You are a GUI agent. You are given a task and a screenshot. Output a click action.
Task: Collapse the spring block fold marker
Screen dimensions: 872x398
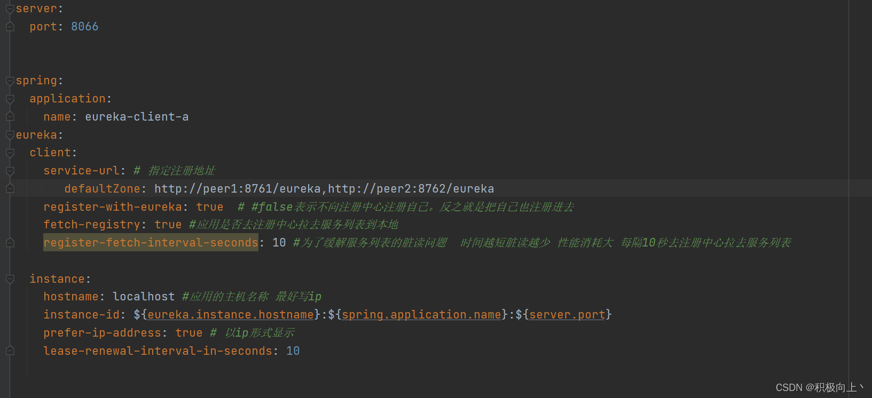coord(10,81)
